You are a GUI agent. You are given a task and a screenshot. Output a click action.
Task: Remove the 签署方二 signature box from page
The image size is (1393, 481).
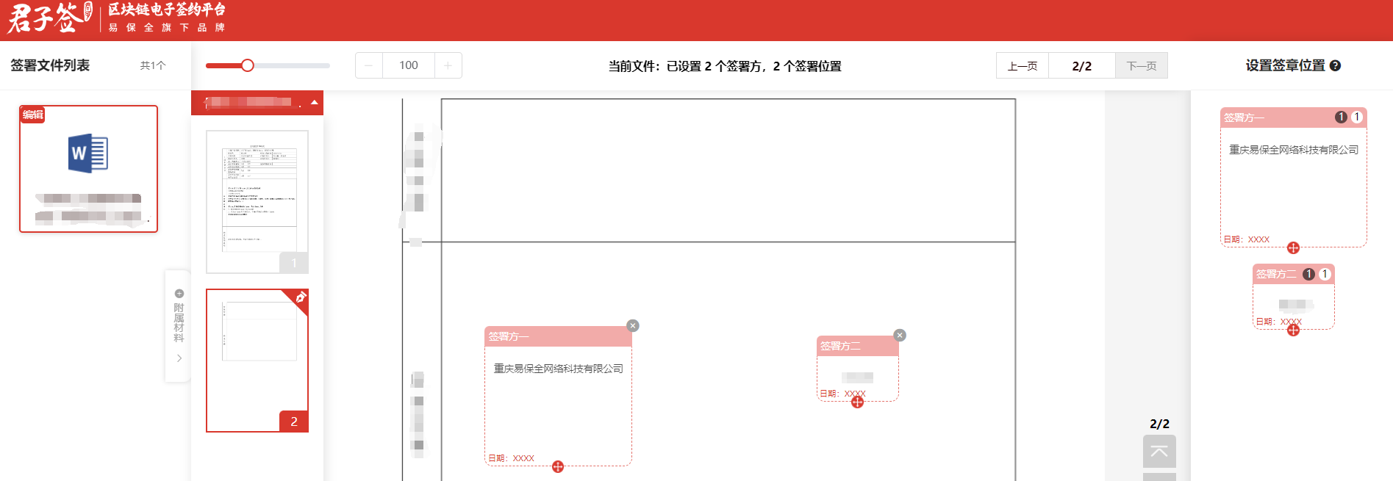click(899, 336)
